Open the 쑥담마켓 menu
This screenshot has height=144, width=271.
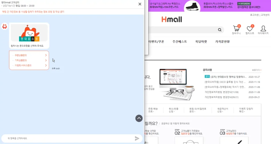(201, 41)
